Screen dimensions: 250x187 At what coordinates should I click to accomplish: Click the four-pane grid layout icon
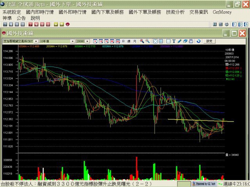coord(161,41)
